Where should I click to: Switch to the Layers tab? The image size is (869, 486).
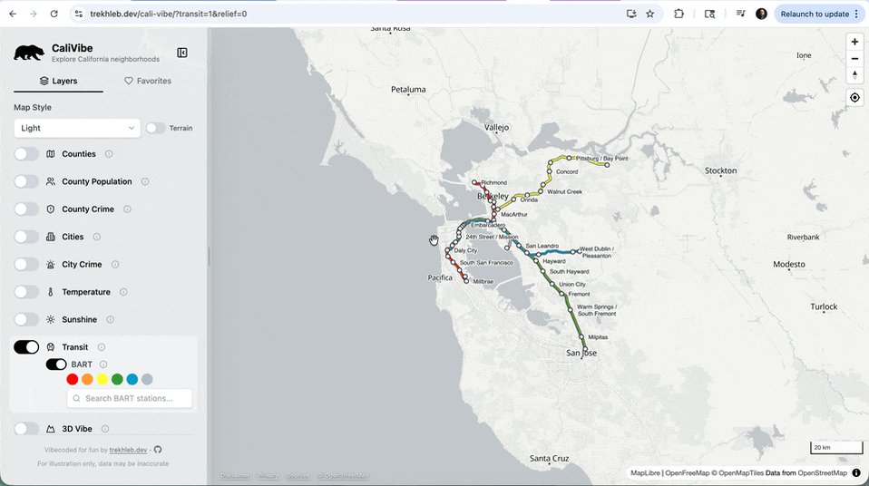58,81
